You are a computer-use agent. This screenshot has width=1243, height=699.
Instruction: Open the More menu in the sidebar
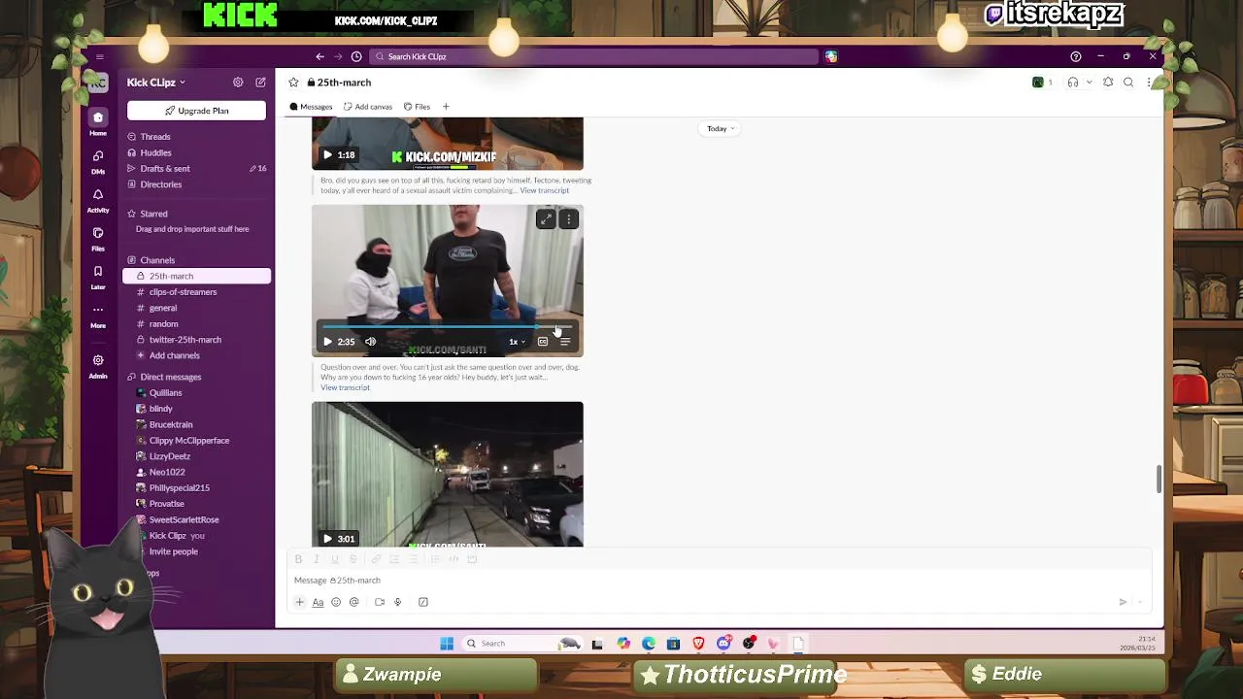(98, 316)
